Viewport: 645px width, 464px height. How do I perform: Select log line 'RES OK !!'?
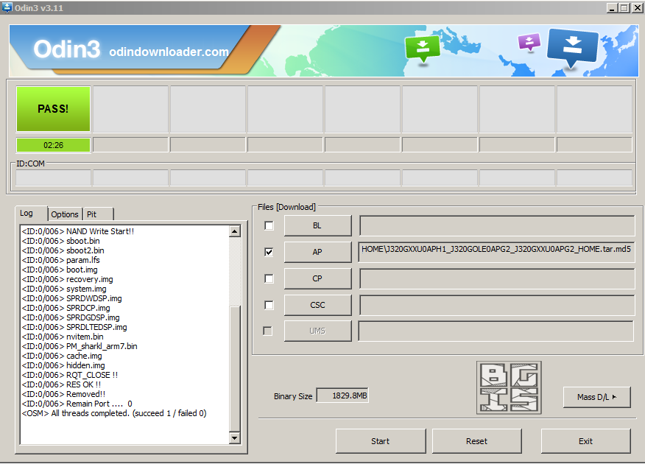pyautogui.click(x=61, y=384)
